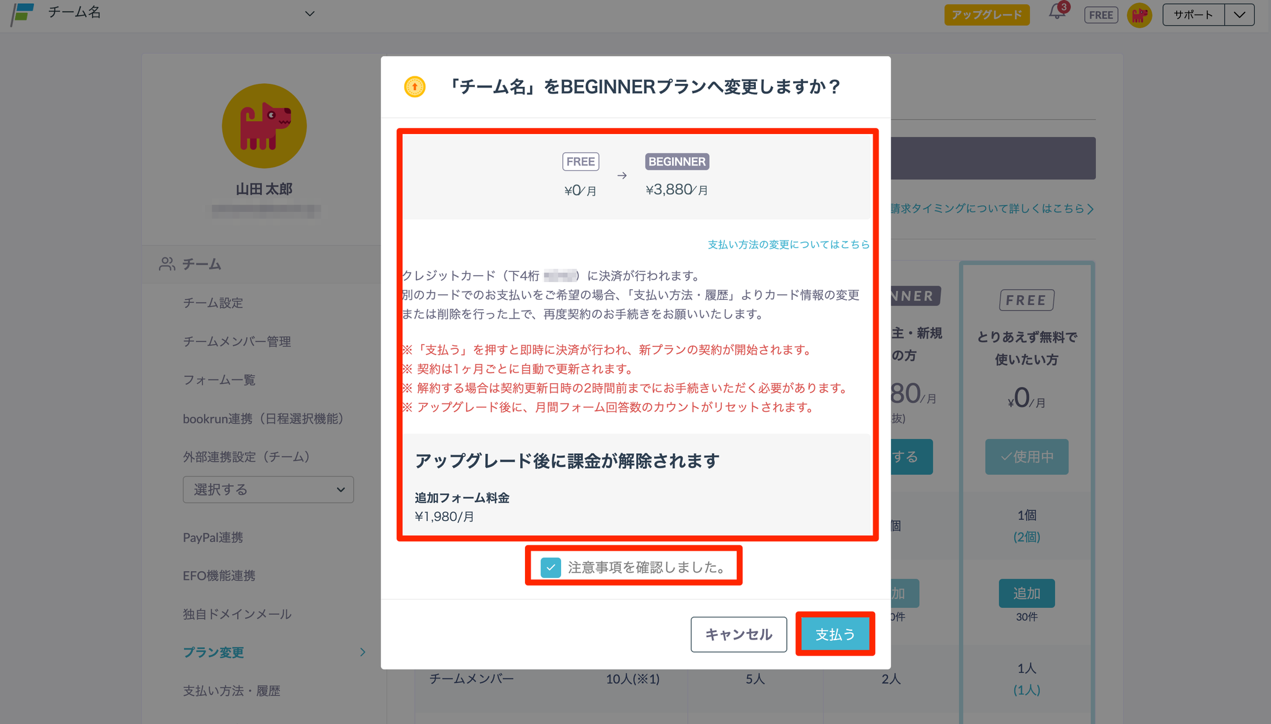Click the chevron next to プラン変更
The height and width of the screenshot is (724, 1271).
pos(362,652)
